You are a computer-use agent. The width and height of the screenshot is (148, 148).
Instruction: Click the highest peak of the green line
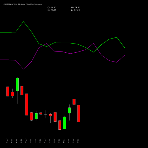(23, 22)
